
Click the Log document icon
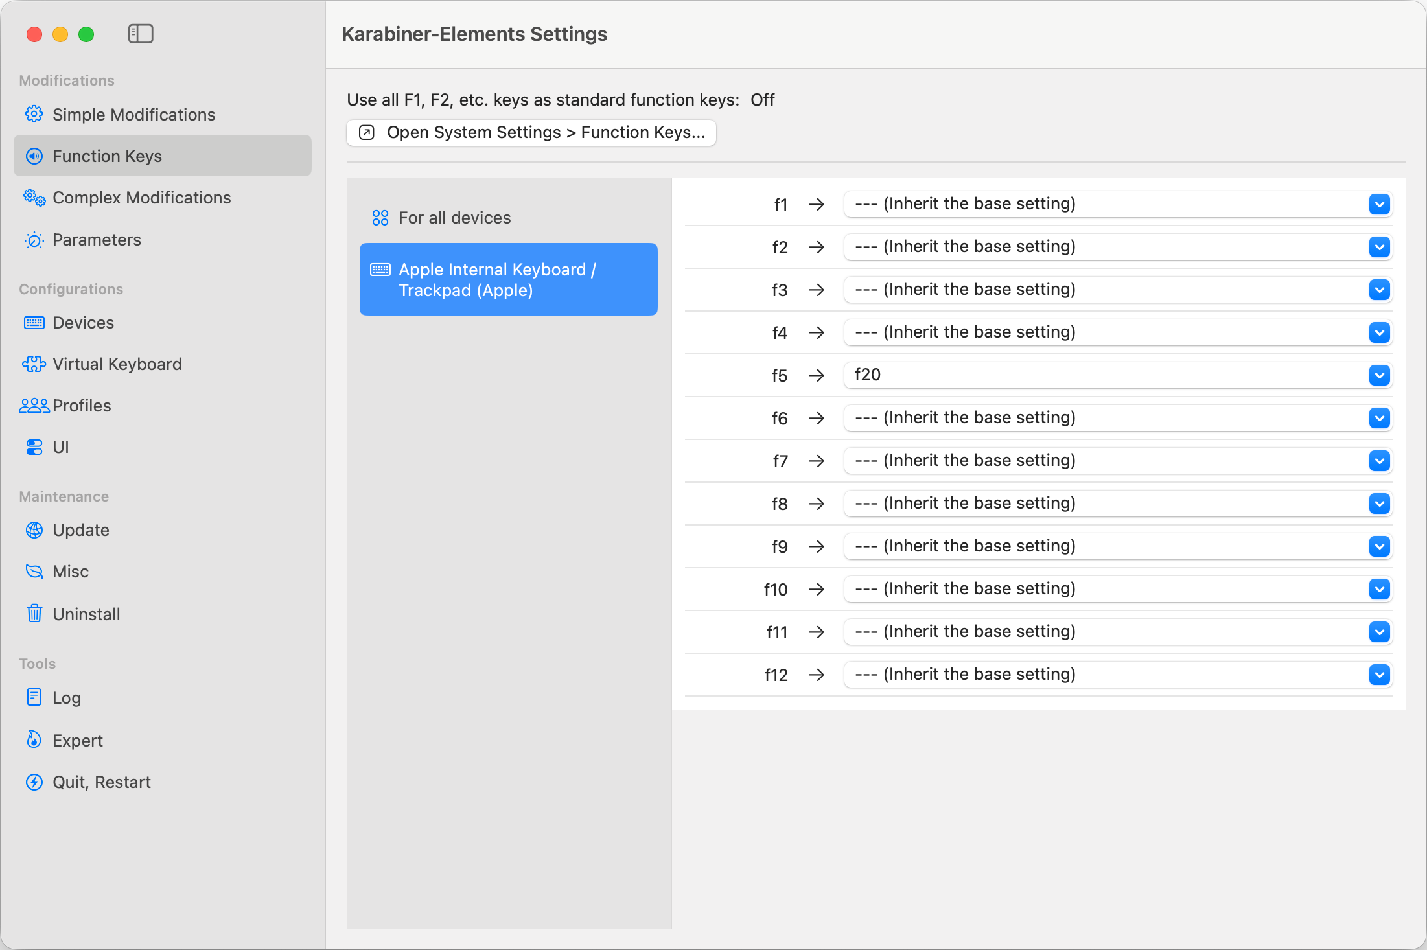point(34,697)
